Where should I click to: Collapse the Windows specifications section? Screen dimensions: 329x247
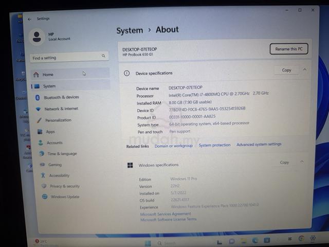pos(302,162)
